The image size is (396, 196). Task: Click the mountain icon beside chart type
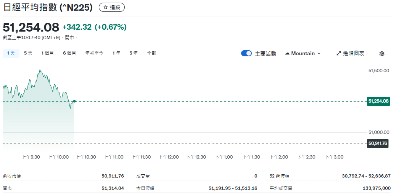[x=287, y=54]
